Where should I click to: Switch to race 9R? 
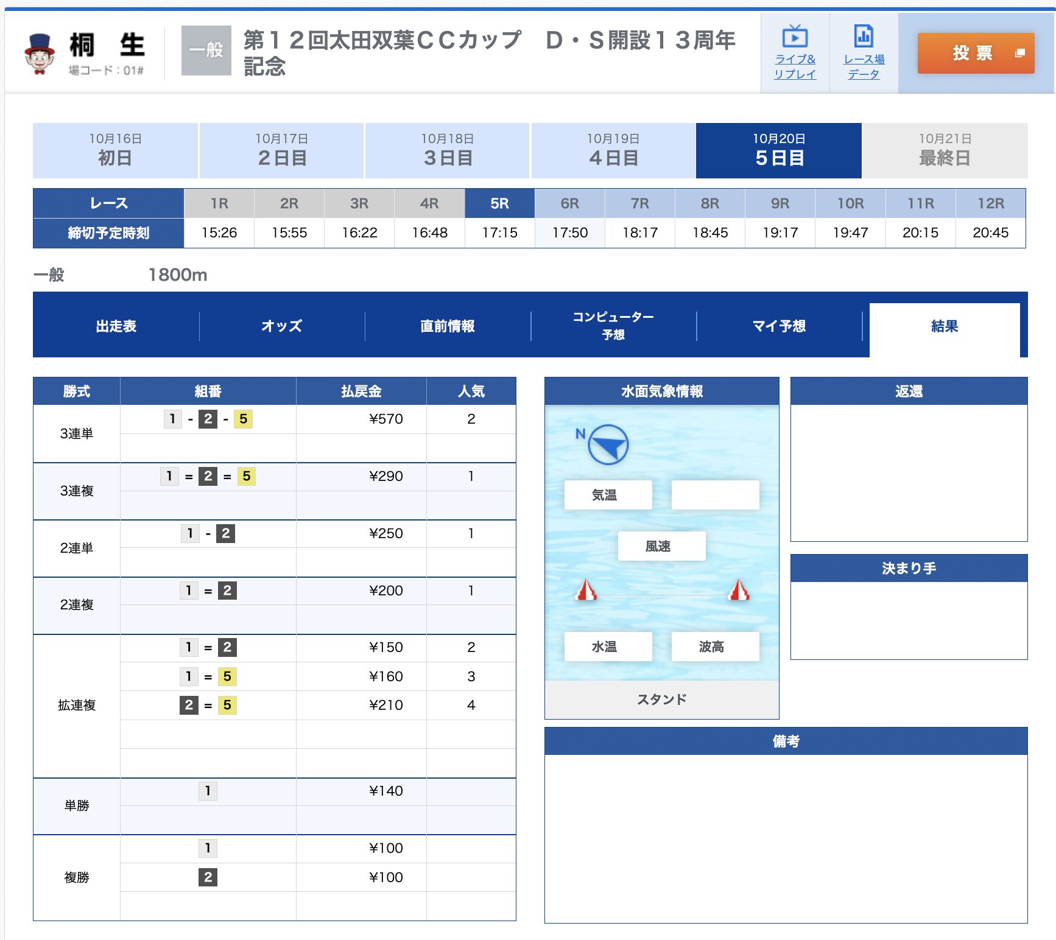coord(780,203)
